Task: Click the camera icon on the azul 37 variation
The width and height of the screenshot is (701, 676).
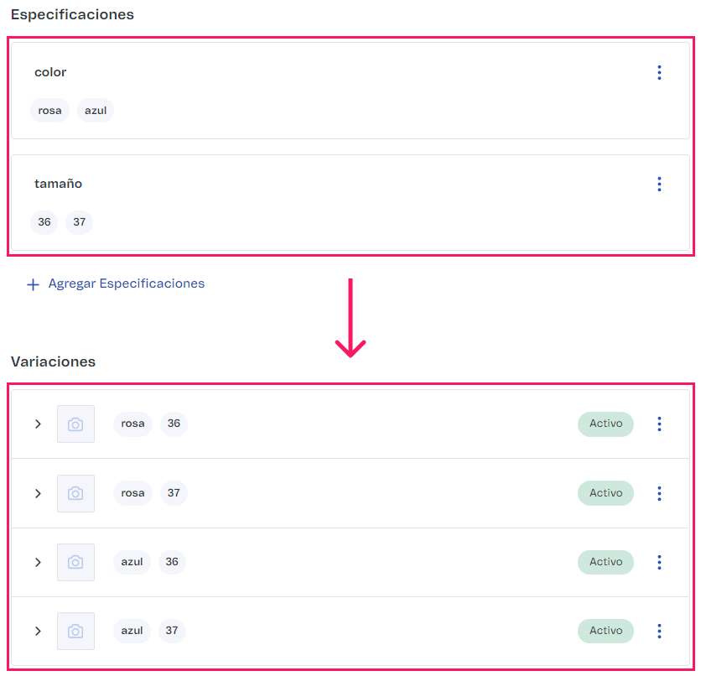Action: tap(75, 631)
